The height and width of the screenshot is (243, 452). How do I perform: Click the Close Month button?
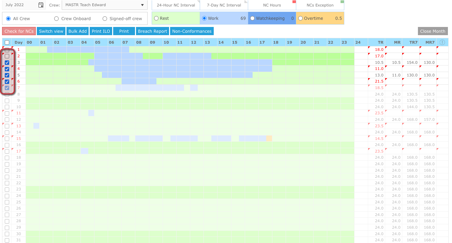coord(433,31)
